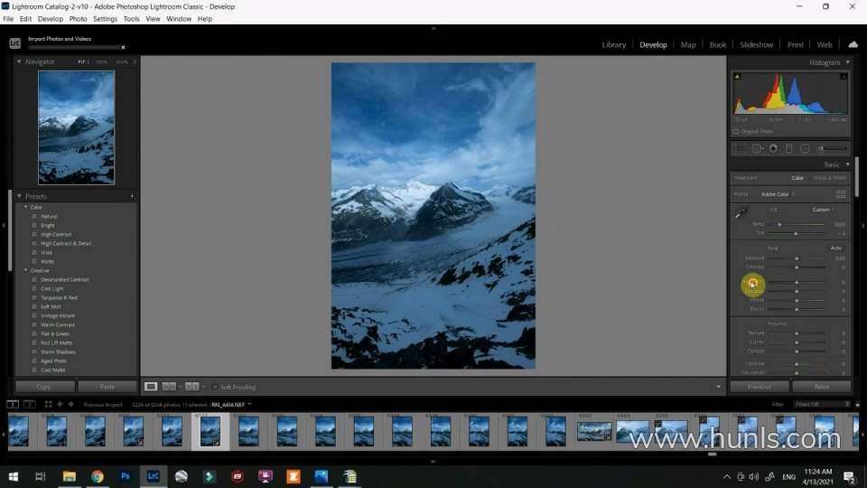867x488 pixels.
Task: Open the Profile Browser grid icon
Action: [841, 193]
